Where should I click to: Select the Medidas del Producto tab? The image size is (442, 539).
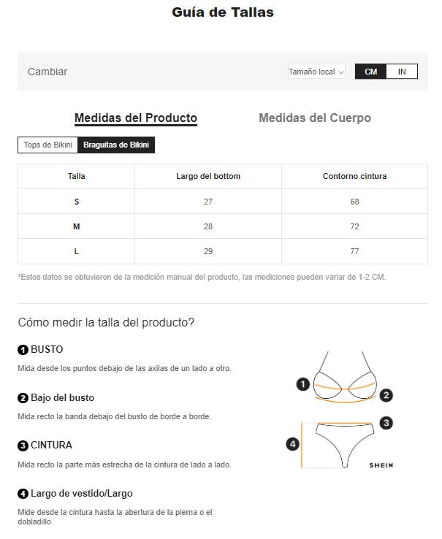pyautogui.click(x=136, y=118)
